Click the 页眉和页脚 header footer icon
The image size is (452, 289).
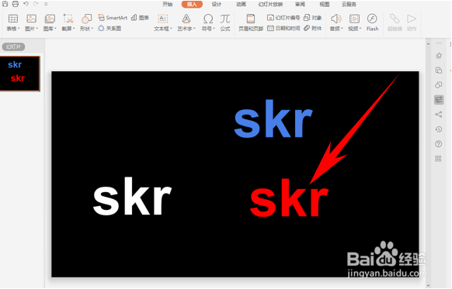(251, 19)
